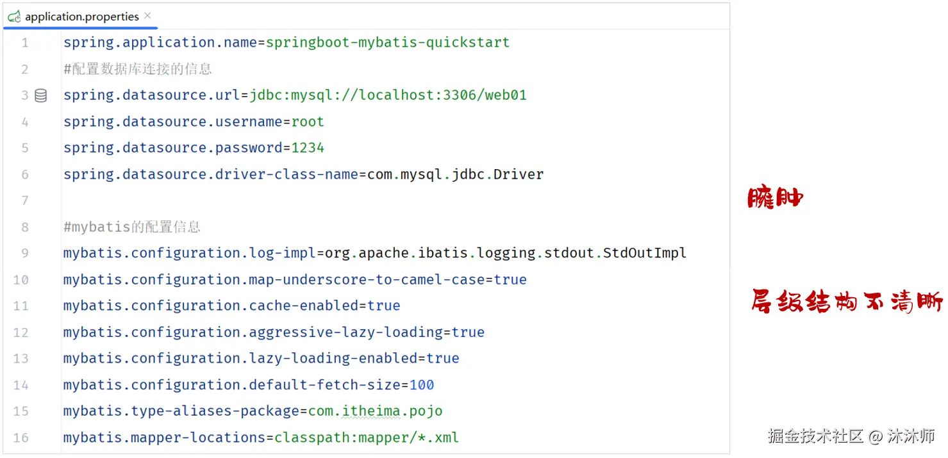948x458 pixels.
Task: Click the spring.datasource.url key
Action: click(x=151, y=95)
